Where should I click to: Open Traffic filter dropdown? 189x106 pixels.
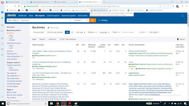(x=116, y=32)
